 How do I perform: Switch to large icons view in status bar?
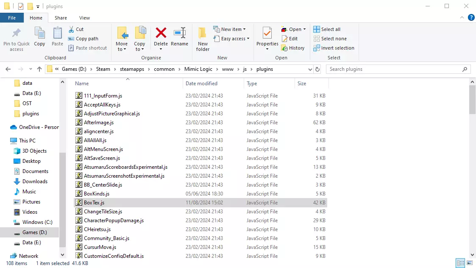(470, 263)
